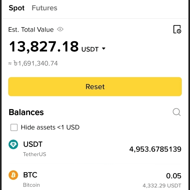Switch to the Futures tab
The image size is (190, 190).
click(x=44, y=8)
